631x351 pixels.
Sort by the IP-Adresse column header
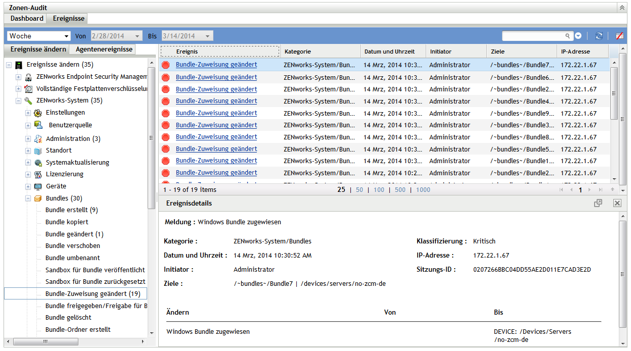[x=583, y=52]
